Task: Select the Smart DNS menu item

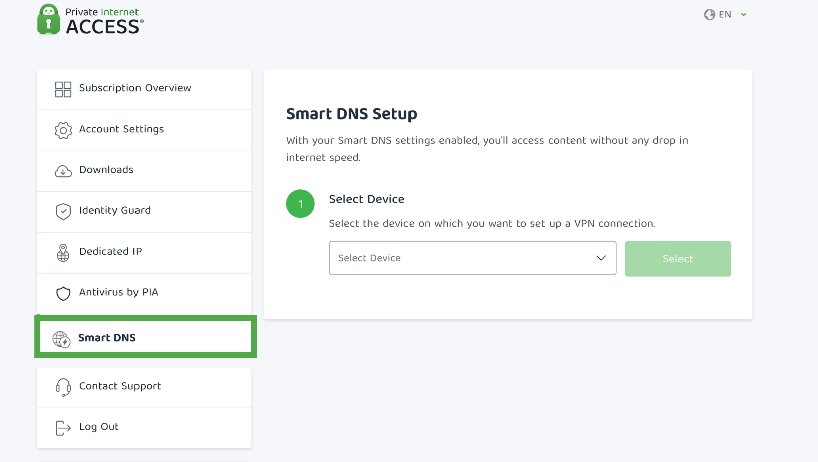Action: tap(146, 337)
